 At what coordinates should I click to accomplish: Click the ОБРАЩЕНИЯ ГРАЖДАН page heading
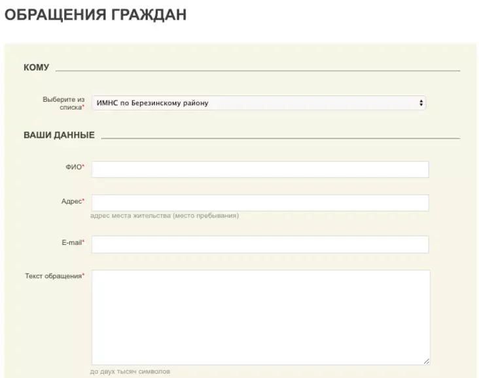96,15
